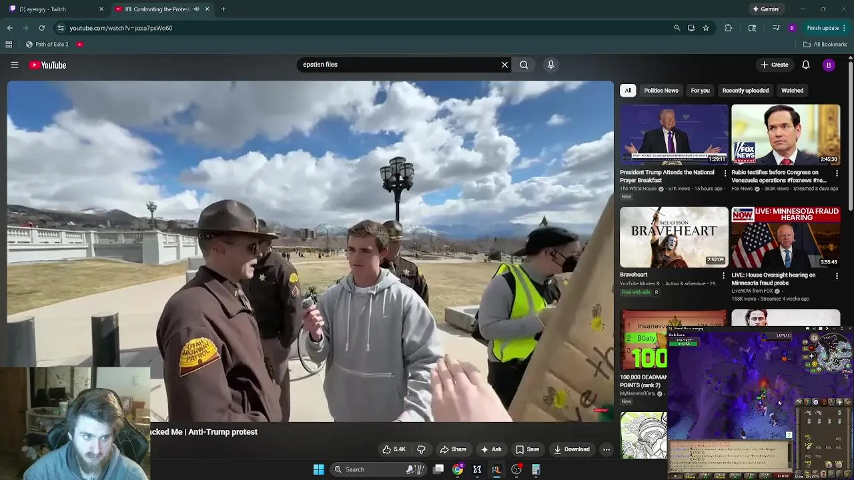
Task: Select the Watched chip
Action: click(x=792, y=90)
